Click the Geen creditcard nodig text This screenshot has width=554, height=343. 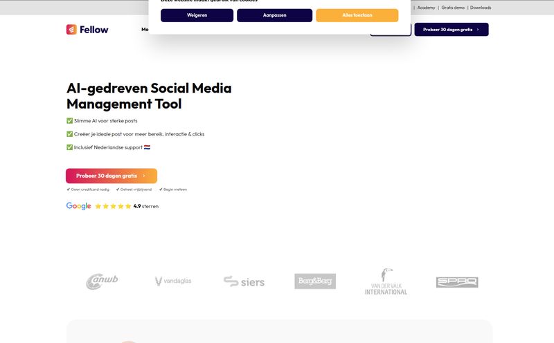(90, 189)
